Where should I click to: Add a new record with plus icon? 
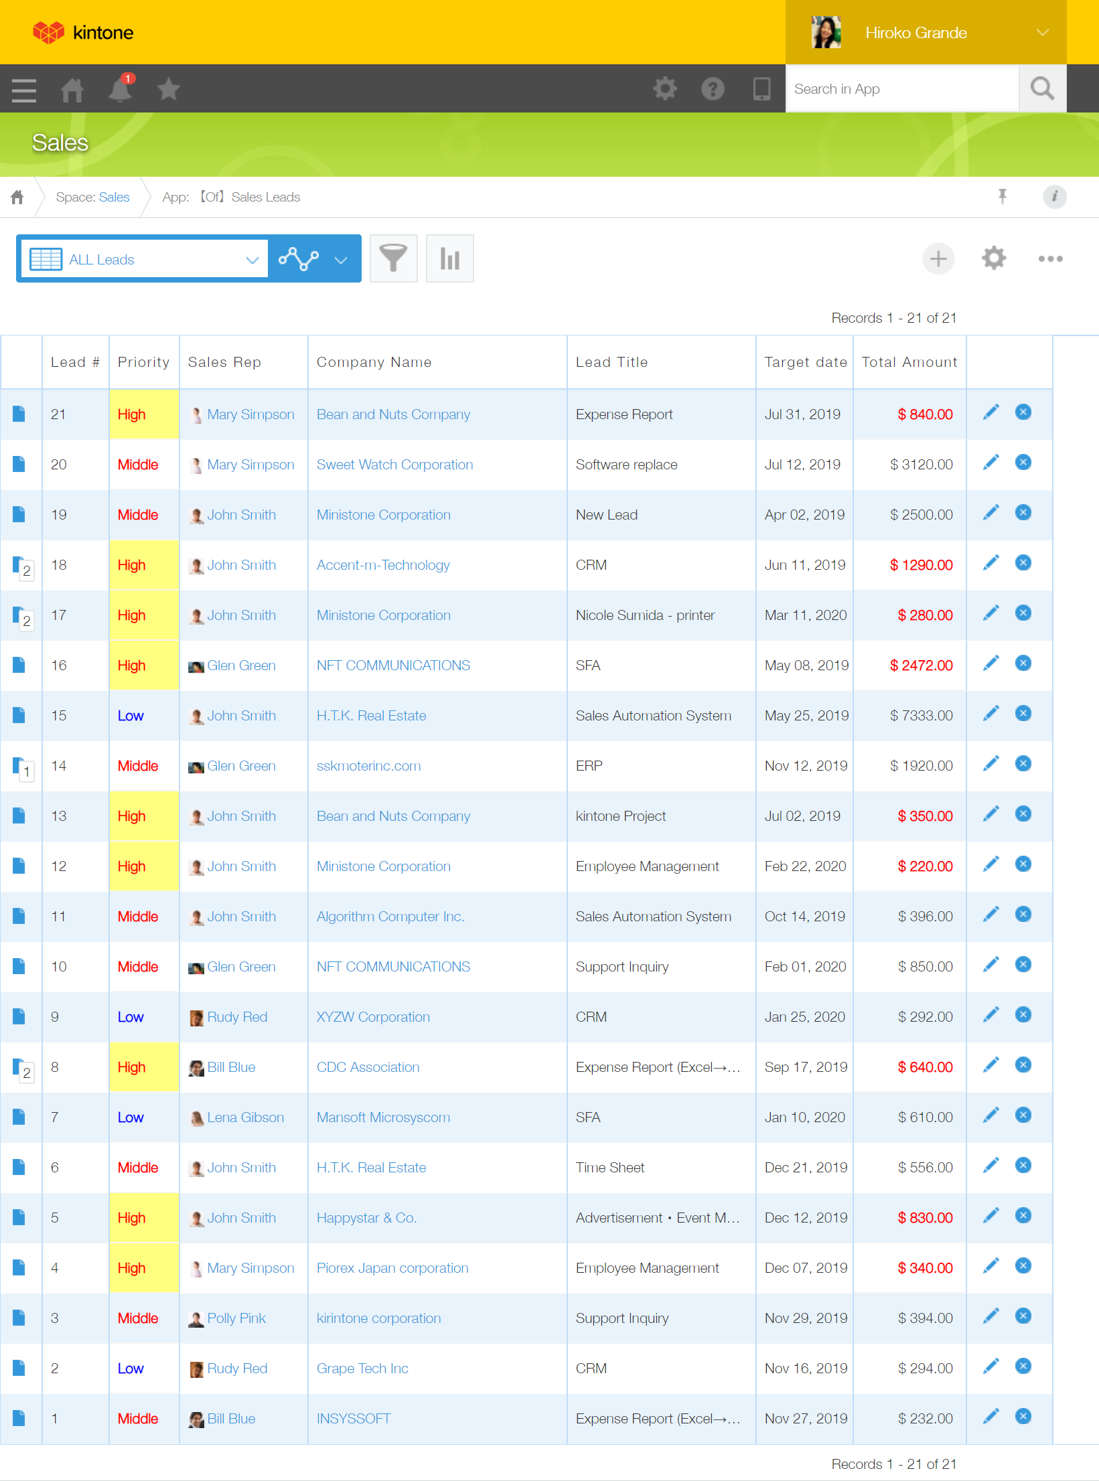tap(938, 258)
